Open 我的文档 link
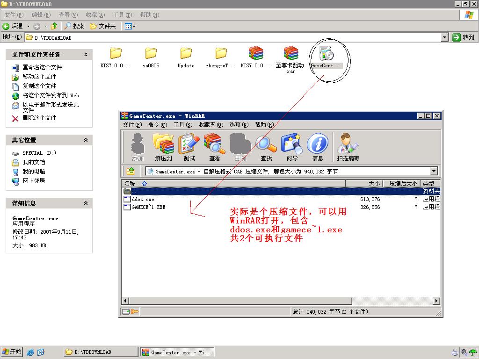This screenshot has width=479, height=359. (34, 162)
